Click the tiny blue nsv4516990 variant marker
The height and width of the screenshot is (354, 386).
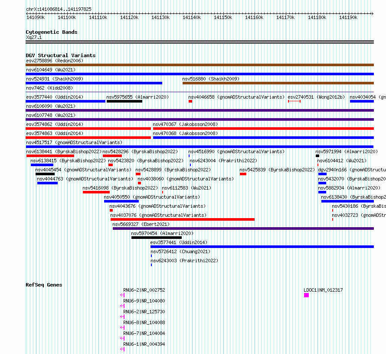(189, 156)
